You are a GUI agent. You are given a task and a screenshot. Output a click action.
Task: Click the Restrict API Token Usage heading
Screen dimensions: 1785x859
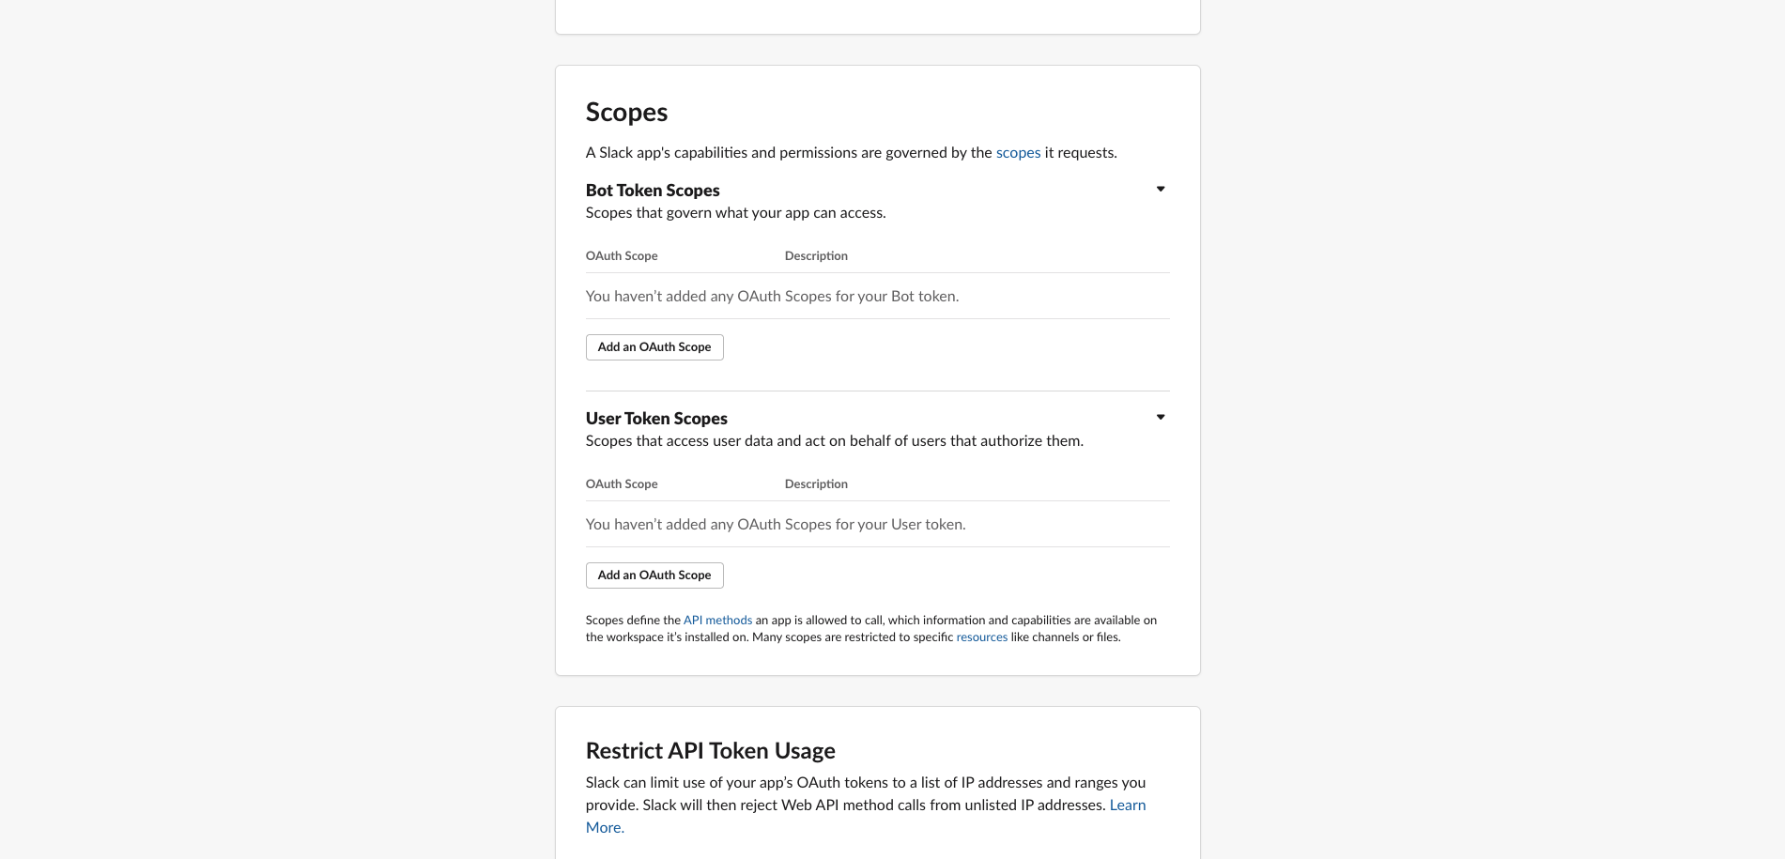pyautogui.click(x=711, y=751)
